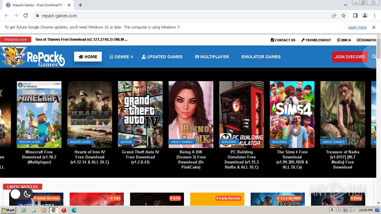Open Minecraft Free Download title link

click(x=39, y=157)
